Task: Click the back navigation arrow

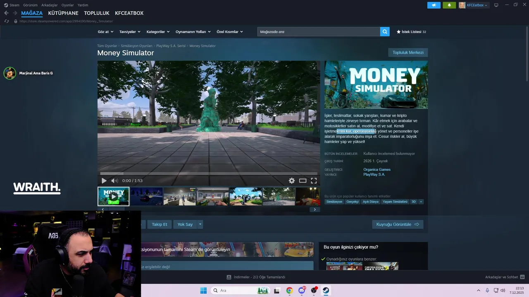Action: coord(6,13)
